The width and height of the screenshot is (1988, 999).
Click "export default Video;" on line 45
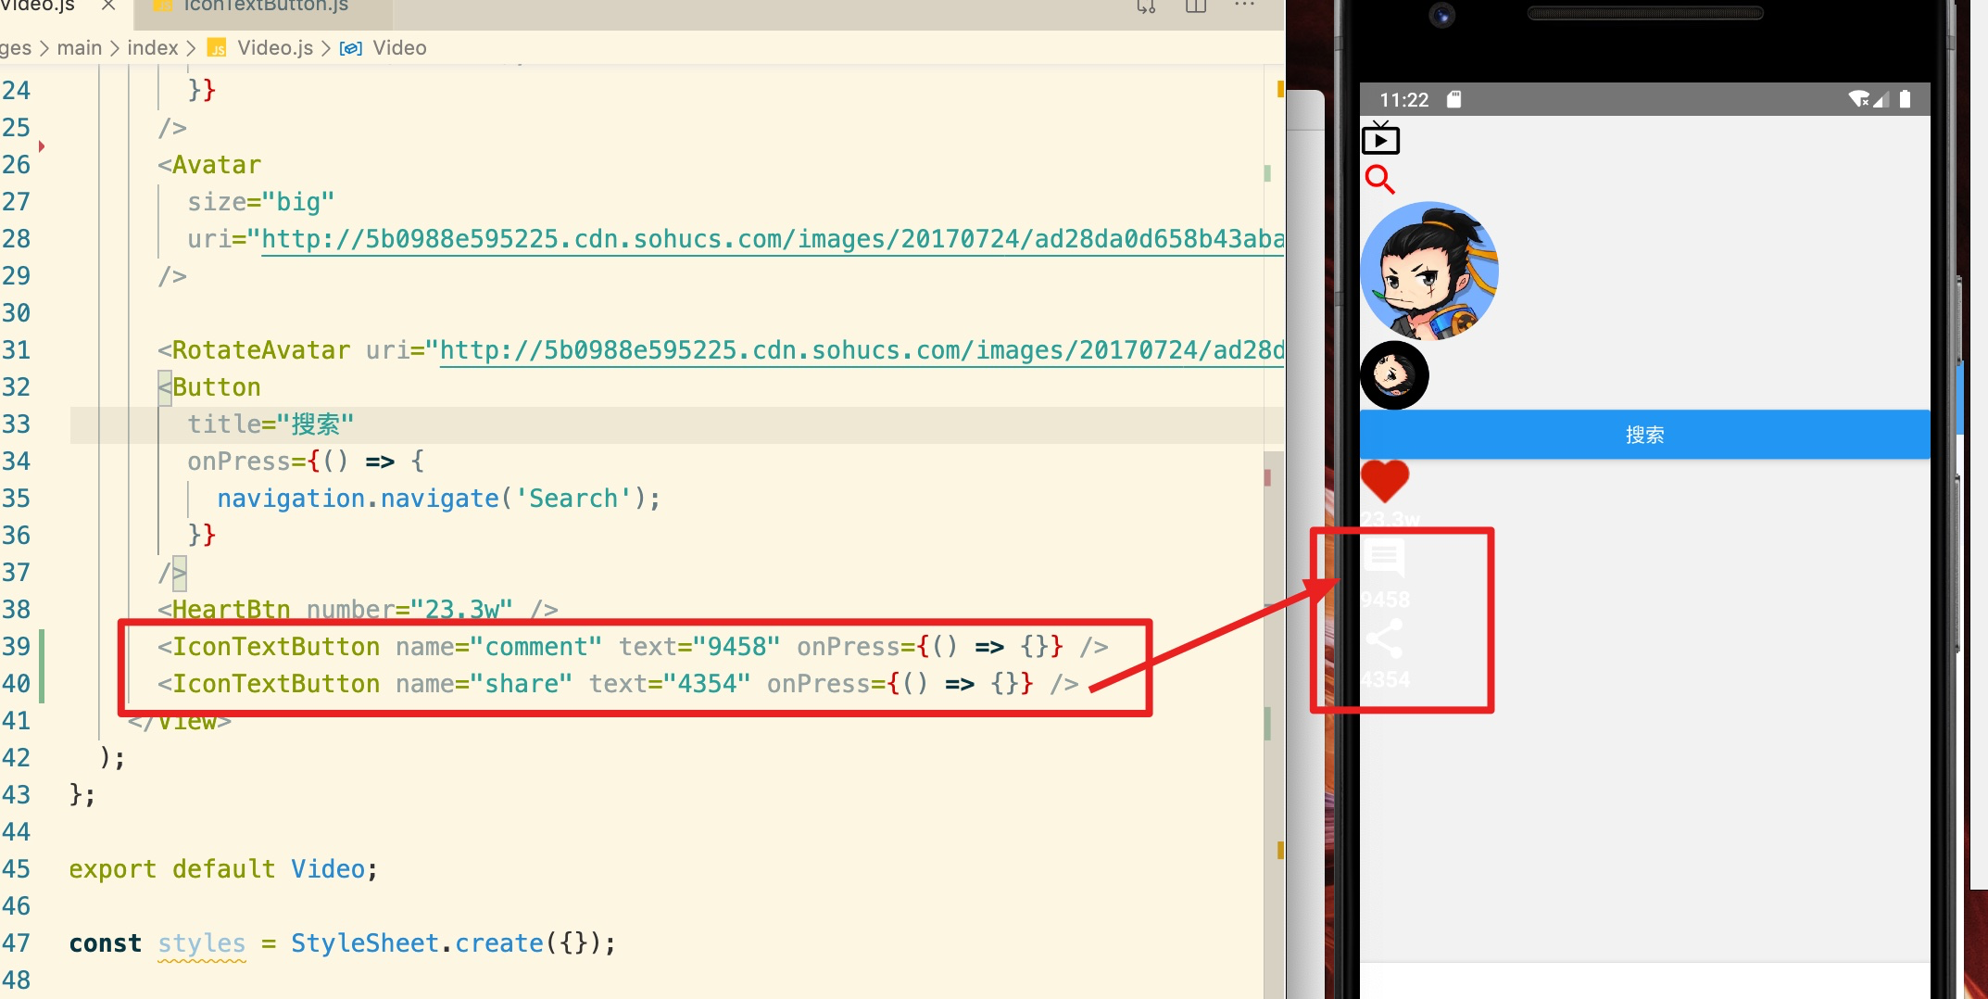point(223,869)
